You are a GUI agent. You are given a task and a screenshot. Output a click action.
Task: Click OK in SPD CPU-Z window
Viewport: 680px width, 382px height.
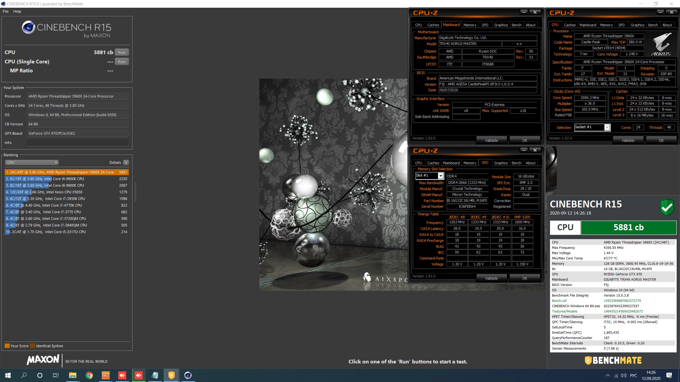pos(525,278)
